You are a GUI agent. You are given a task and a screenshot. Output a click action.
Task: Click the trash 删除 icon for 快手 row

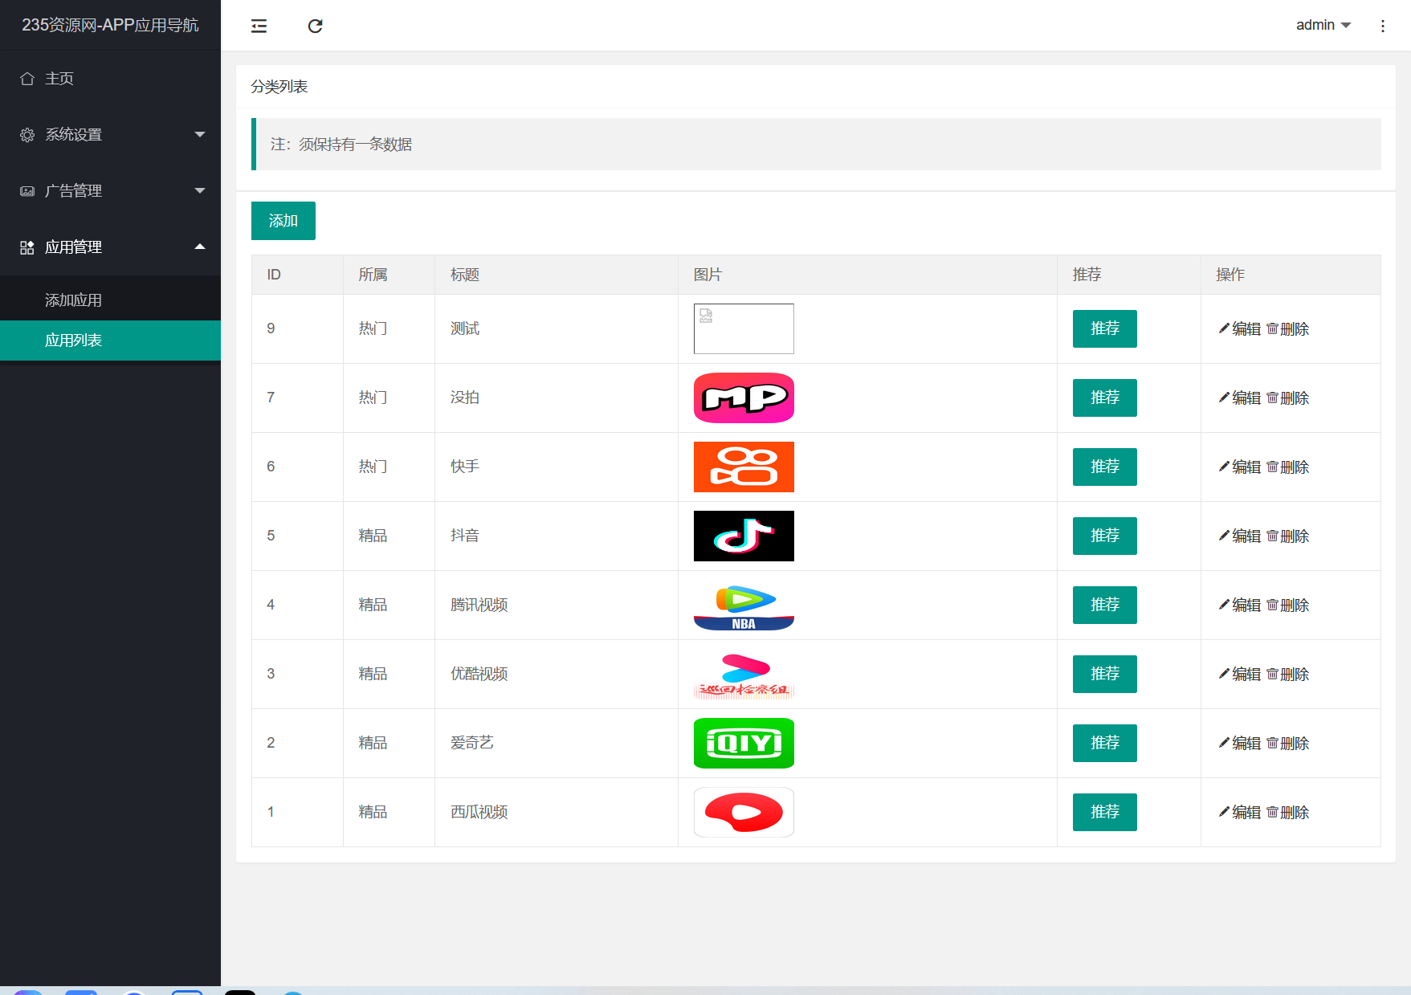click(x=1272, y=467)
